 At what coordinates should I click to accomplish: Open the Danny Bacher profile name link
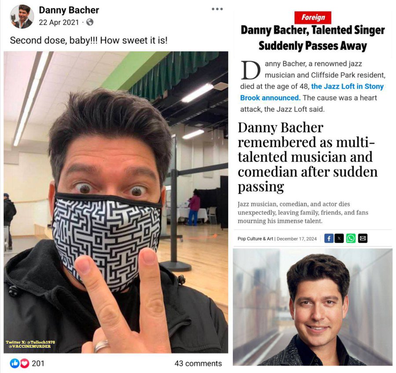[69, 10]
